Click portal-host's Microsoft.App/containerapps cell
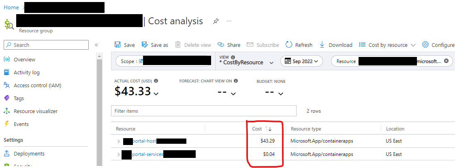 click(x=322, y=141)
